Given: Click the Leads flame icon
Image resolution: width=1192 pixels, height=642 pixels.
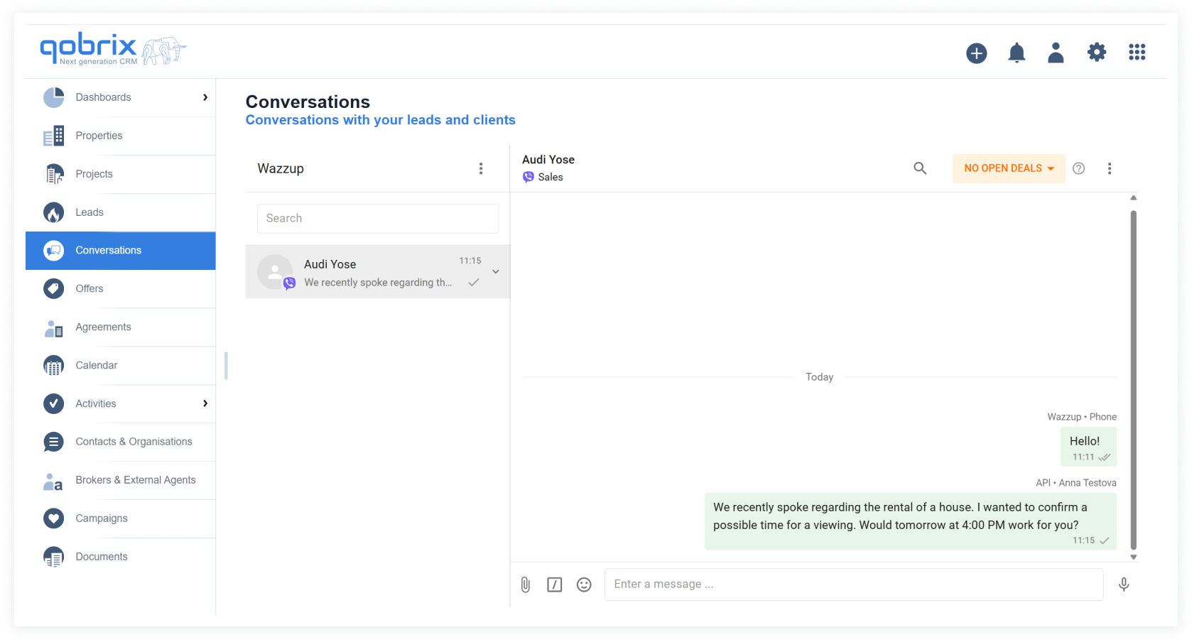Looking at the screenshot, I should pos(53,212).
